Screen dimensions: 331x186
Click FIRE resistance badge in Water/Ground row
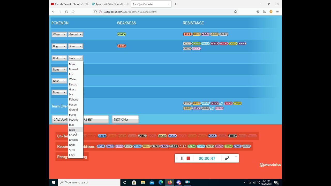tap(187, 34)
